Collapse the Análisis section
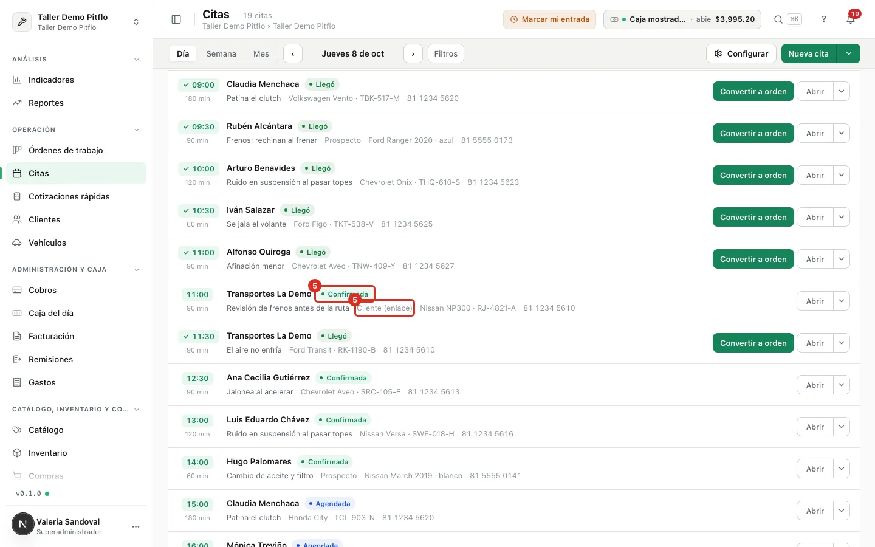The image size is (875, 547). coord(137,60)
